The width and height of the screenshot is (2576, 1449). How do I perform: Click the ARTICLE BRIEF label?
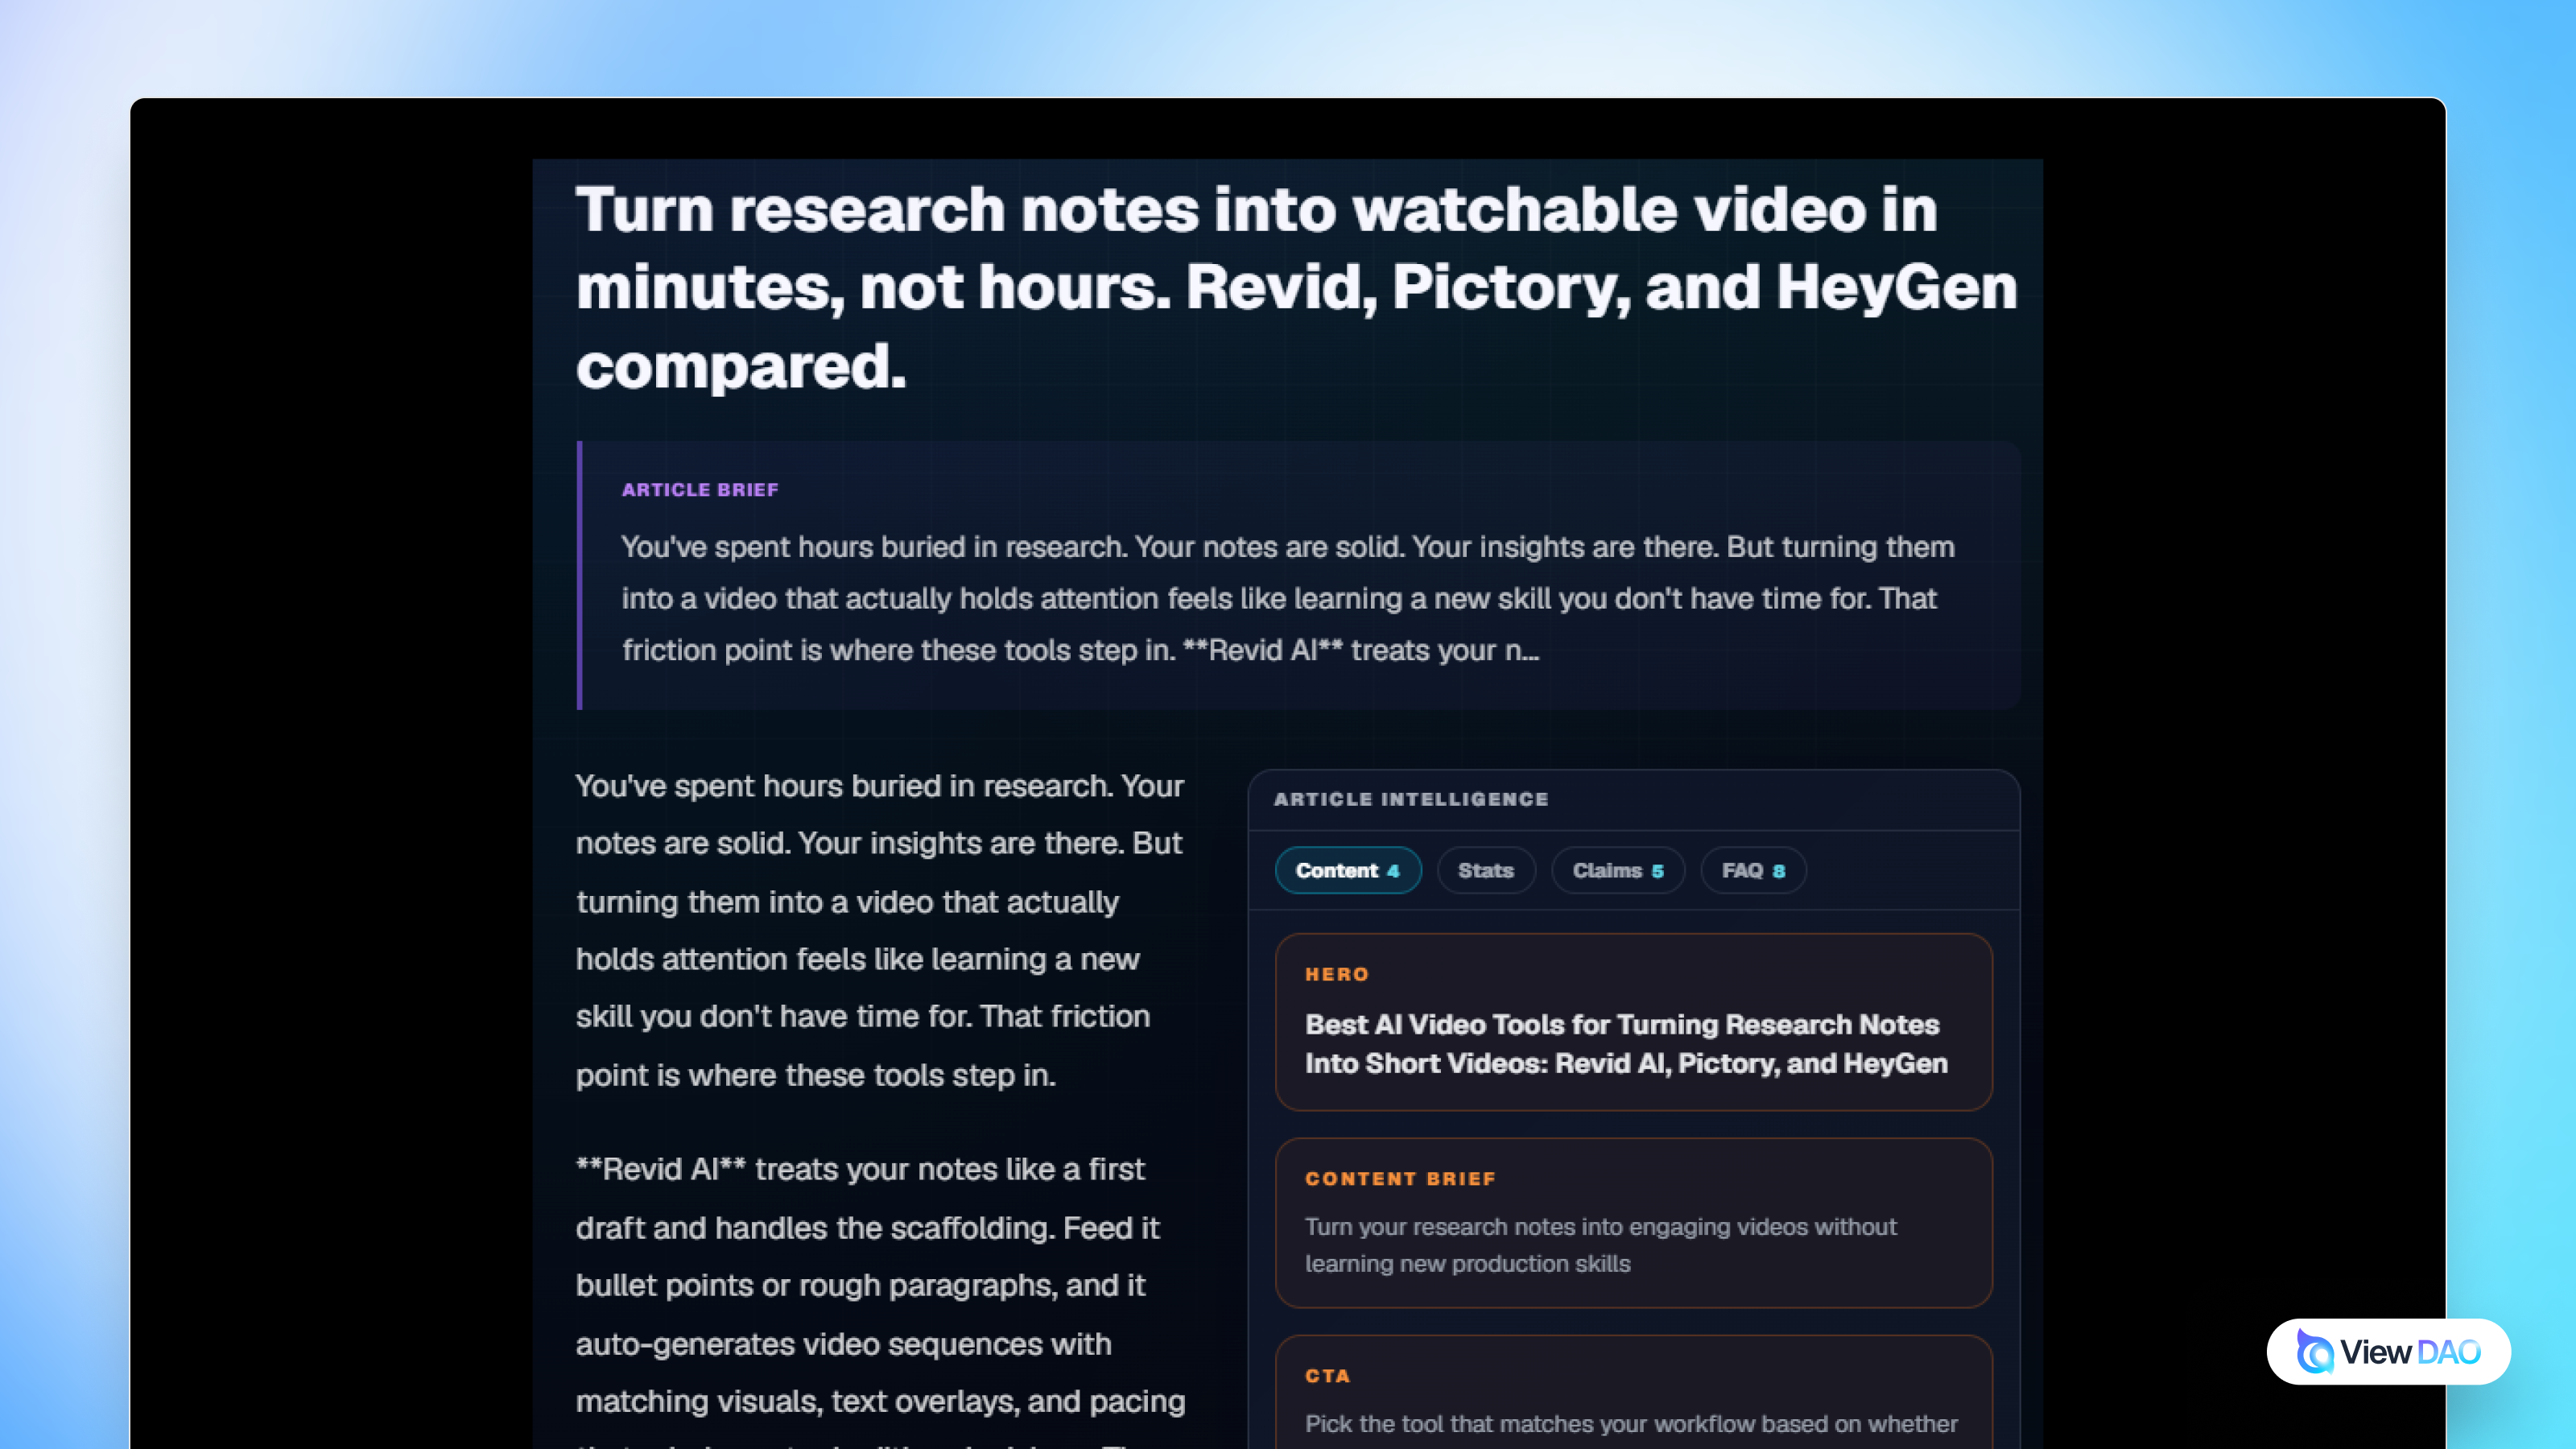(700, 490)
